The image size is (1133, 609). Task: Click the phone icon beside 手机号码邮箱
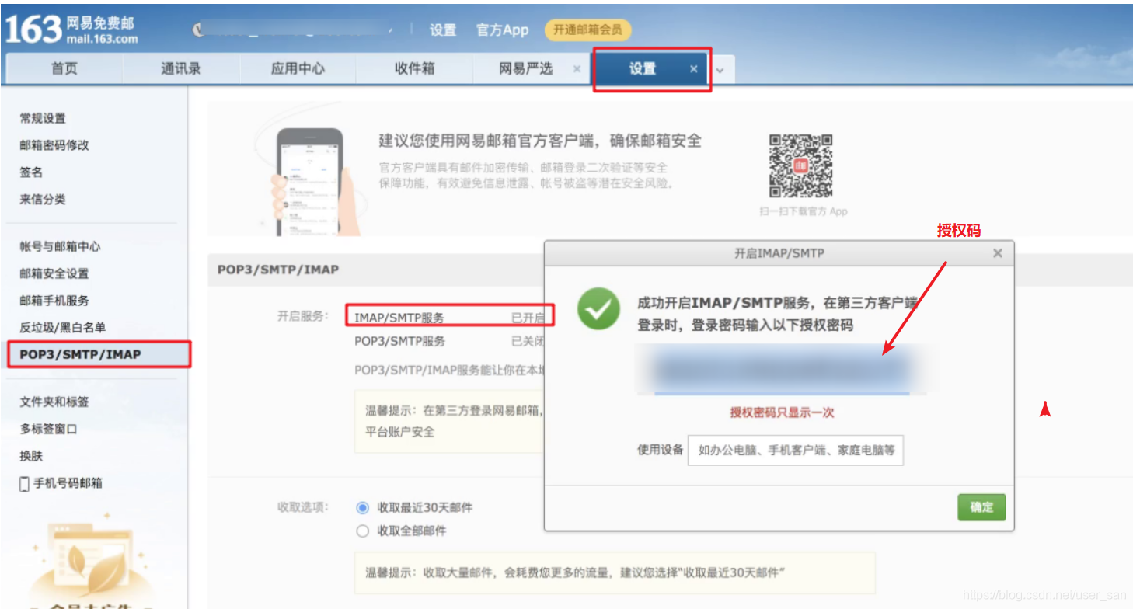[x=24, y=483]
